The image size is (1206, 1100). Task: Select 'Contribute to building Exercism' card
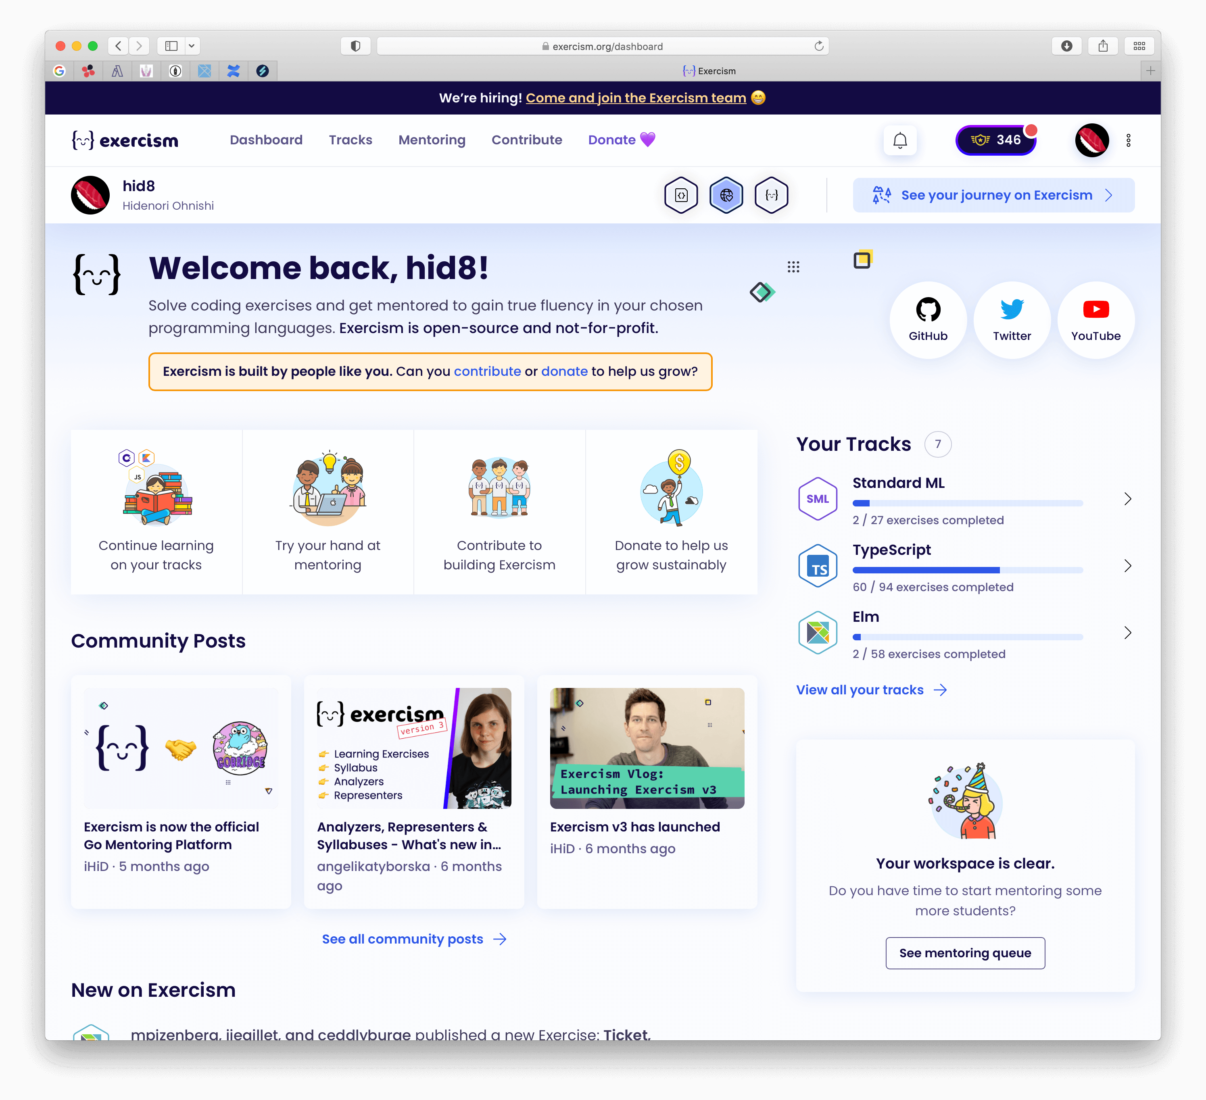click(x=499, y=512)
